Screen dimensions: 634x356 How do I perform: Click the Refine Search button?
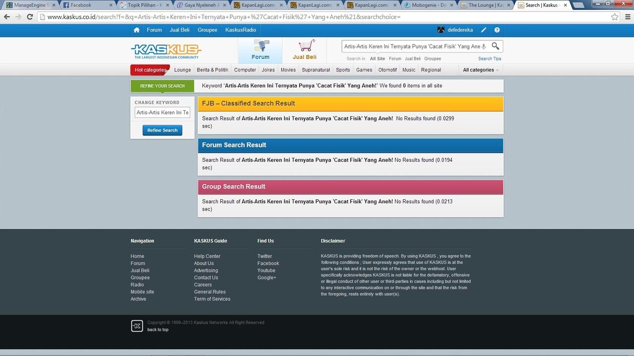pyautogui.click(x=162, y=130)
